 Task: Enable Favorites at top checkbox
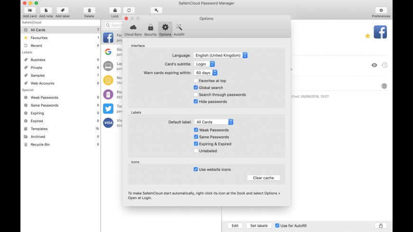tap(196, 80)
